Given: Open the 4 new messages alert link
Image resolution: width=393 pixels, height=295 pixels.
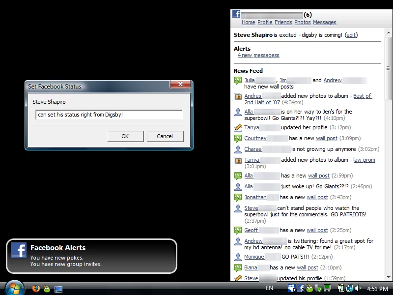Looking at the screenshot, I should tap(258, 55).
